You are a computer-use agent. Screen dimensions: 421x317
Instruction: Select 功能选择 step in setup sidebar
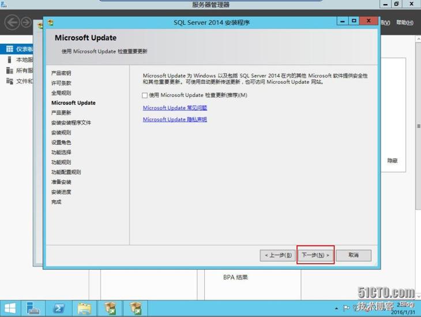61,152
